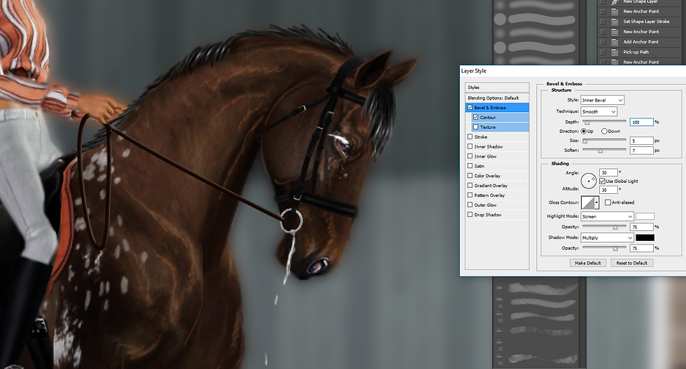Click the Reset to Default button

coord(631,263)
